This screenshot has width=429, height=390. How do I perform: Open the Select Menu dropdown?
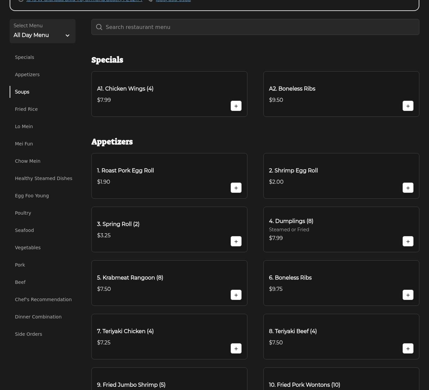42,31
